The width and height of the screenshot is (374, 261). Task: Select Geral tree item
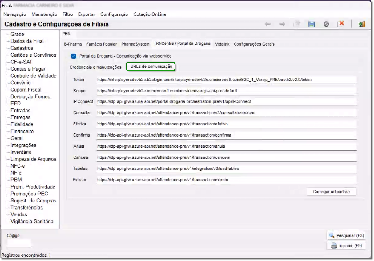click(x=17, y=138)
